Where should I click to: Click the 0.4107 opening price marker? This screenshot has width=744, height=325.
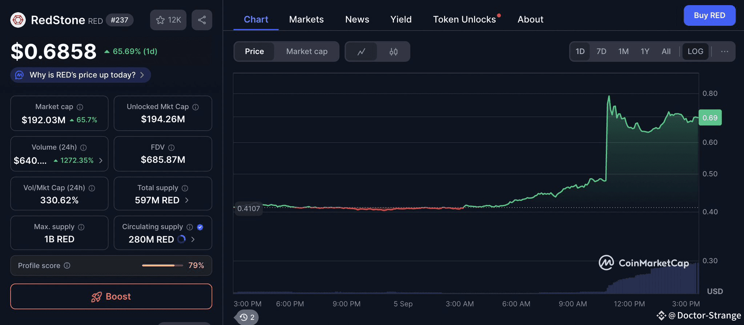pyautogui.click(x=248, y=208)
